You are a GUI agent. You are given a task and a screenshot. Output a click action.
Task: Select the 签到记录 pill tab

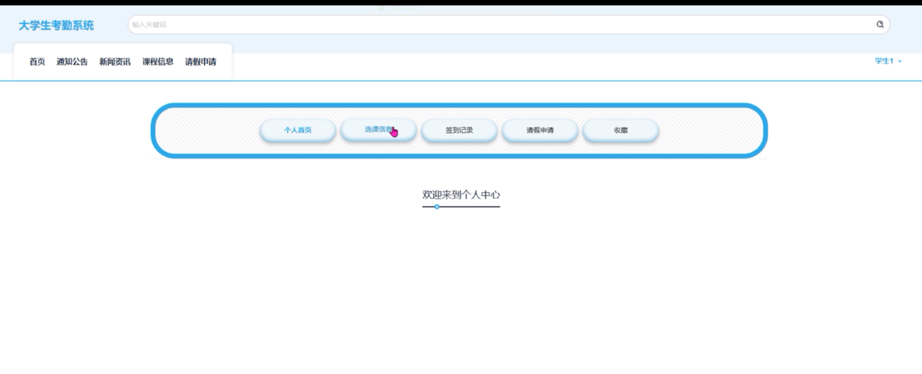[x=459, y=130]
